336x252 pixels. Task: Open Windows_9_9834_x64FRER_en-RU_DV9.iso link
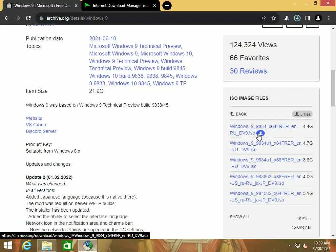264,130
